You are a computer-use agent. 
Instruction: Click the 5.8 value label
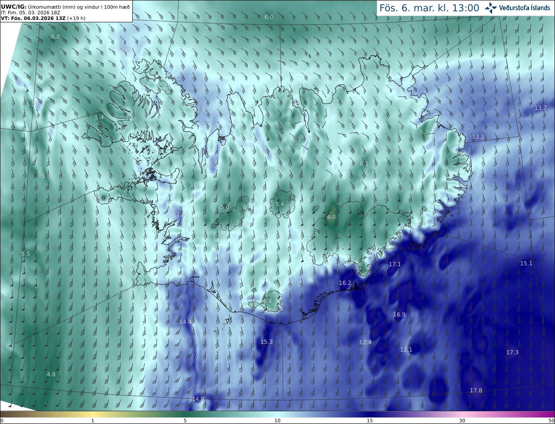tap(46, 176)
